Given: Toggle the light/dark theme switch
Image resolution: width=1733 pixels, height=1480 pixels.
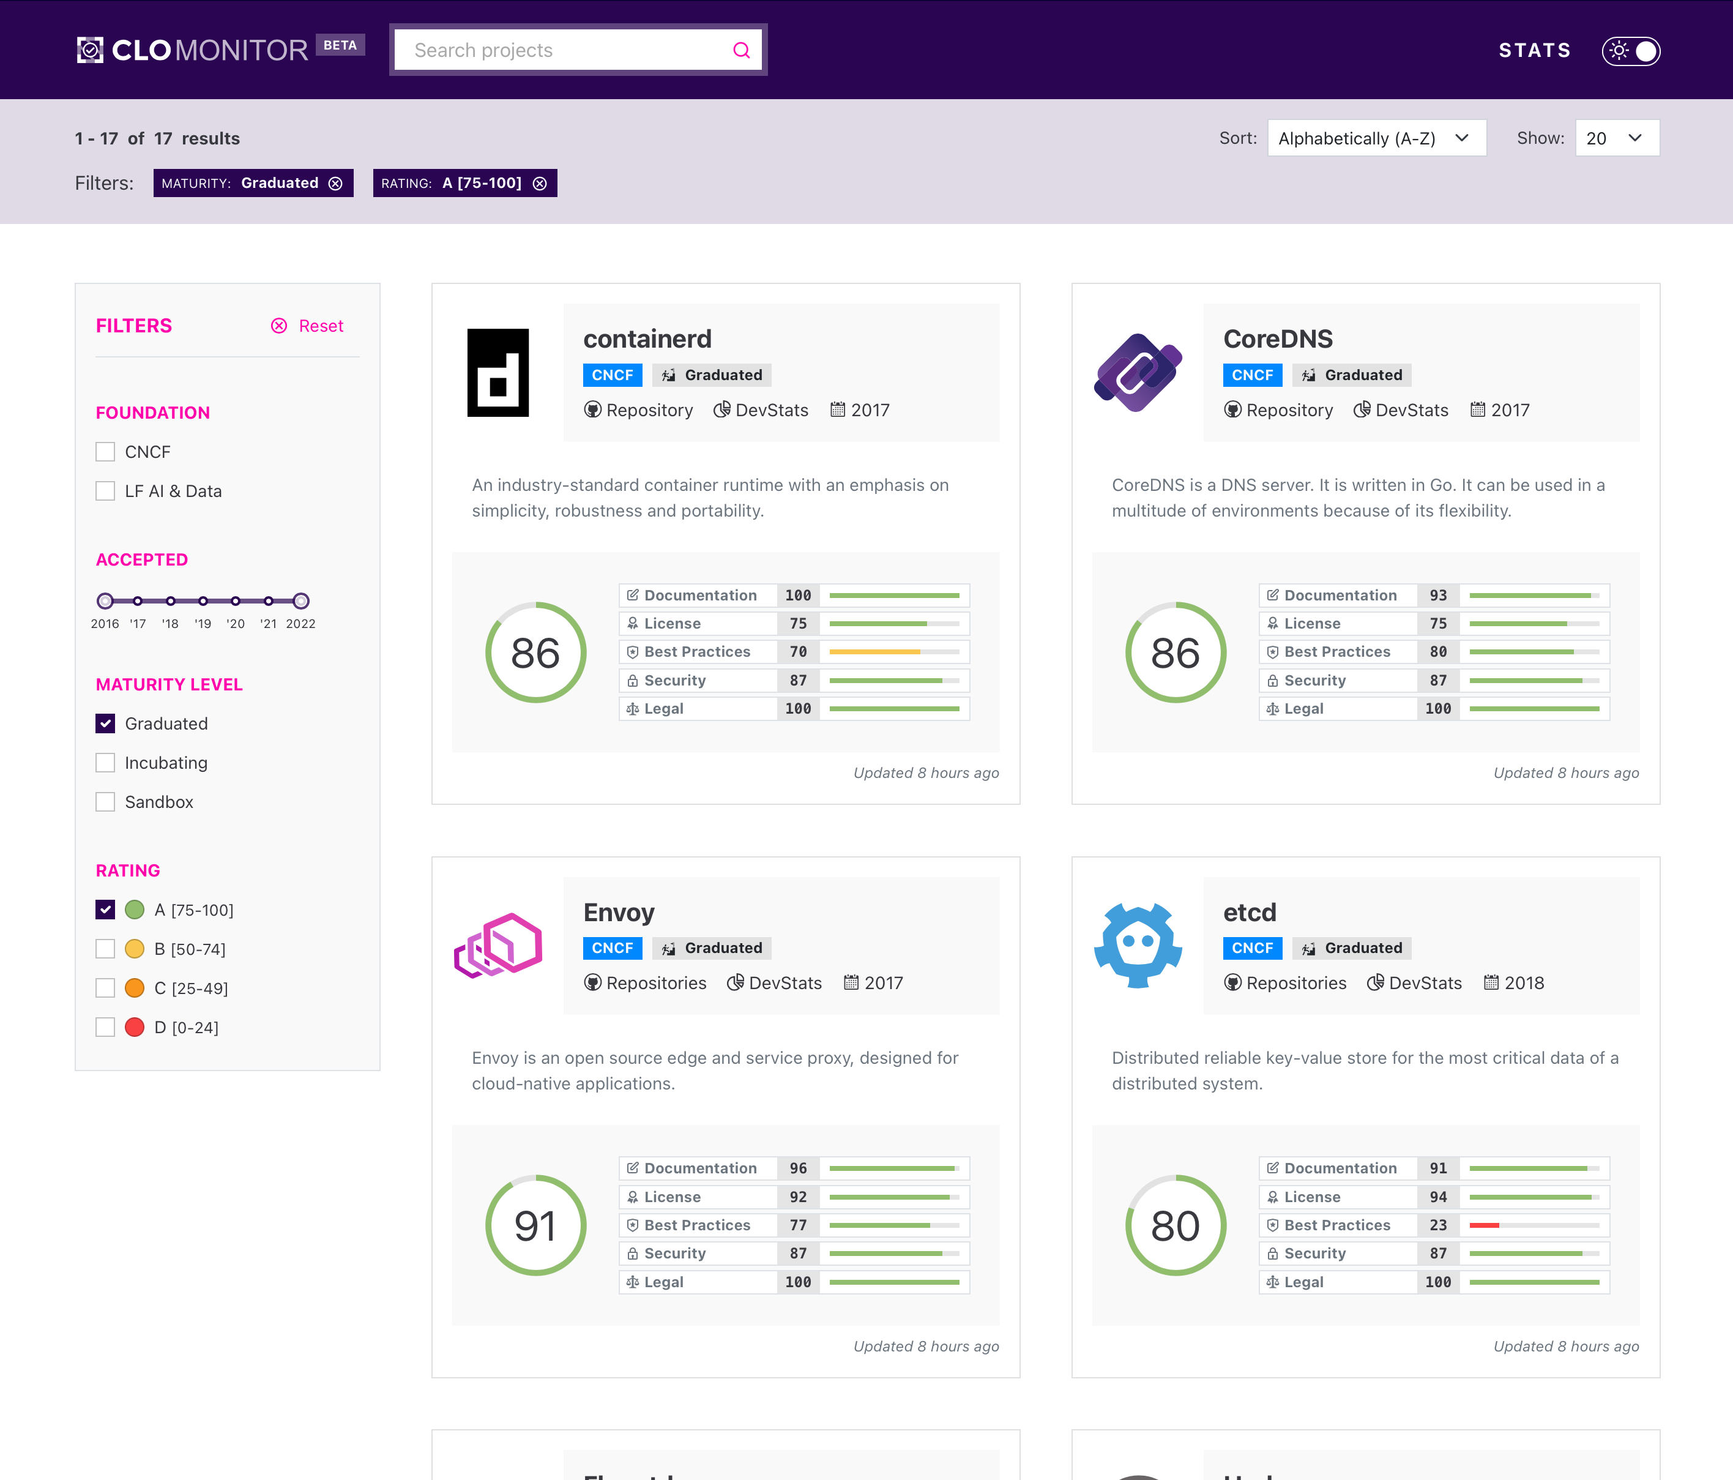Looking at the screenshot, I should [1630, 51].
